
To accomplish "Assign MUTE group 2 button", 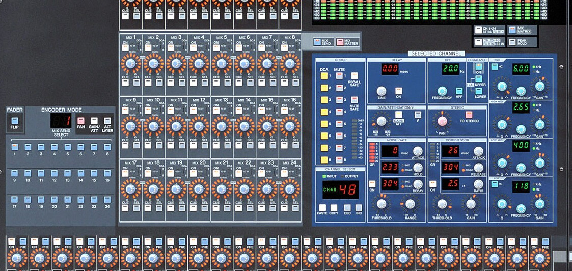I will (339, 88).
